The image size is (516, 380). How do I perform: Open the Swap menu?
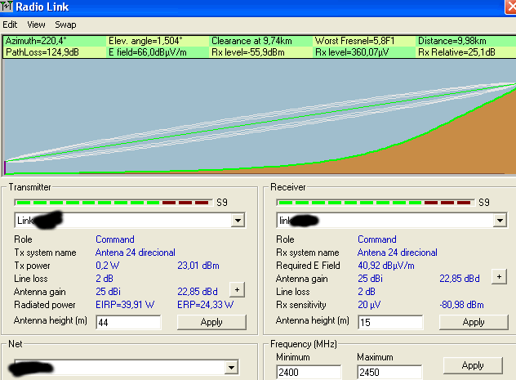pyautogui.click(x=65, y=25)
